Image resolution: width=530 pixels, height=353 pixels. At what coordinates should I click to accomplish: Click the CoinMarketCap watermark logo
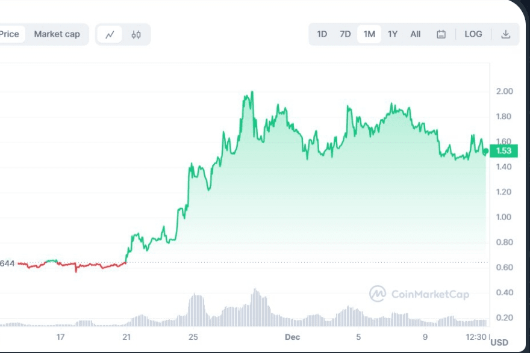420,294
